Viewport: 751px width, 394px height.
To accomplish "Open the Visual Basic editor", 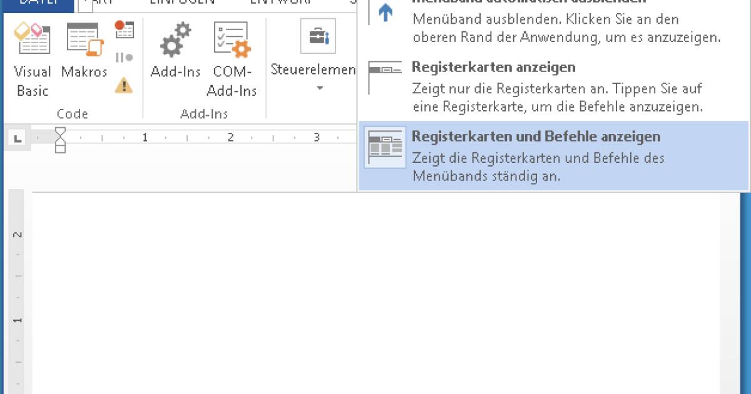I will (32, 57).
